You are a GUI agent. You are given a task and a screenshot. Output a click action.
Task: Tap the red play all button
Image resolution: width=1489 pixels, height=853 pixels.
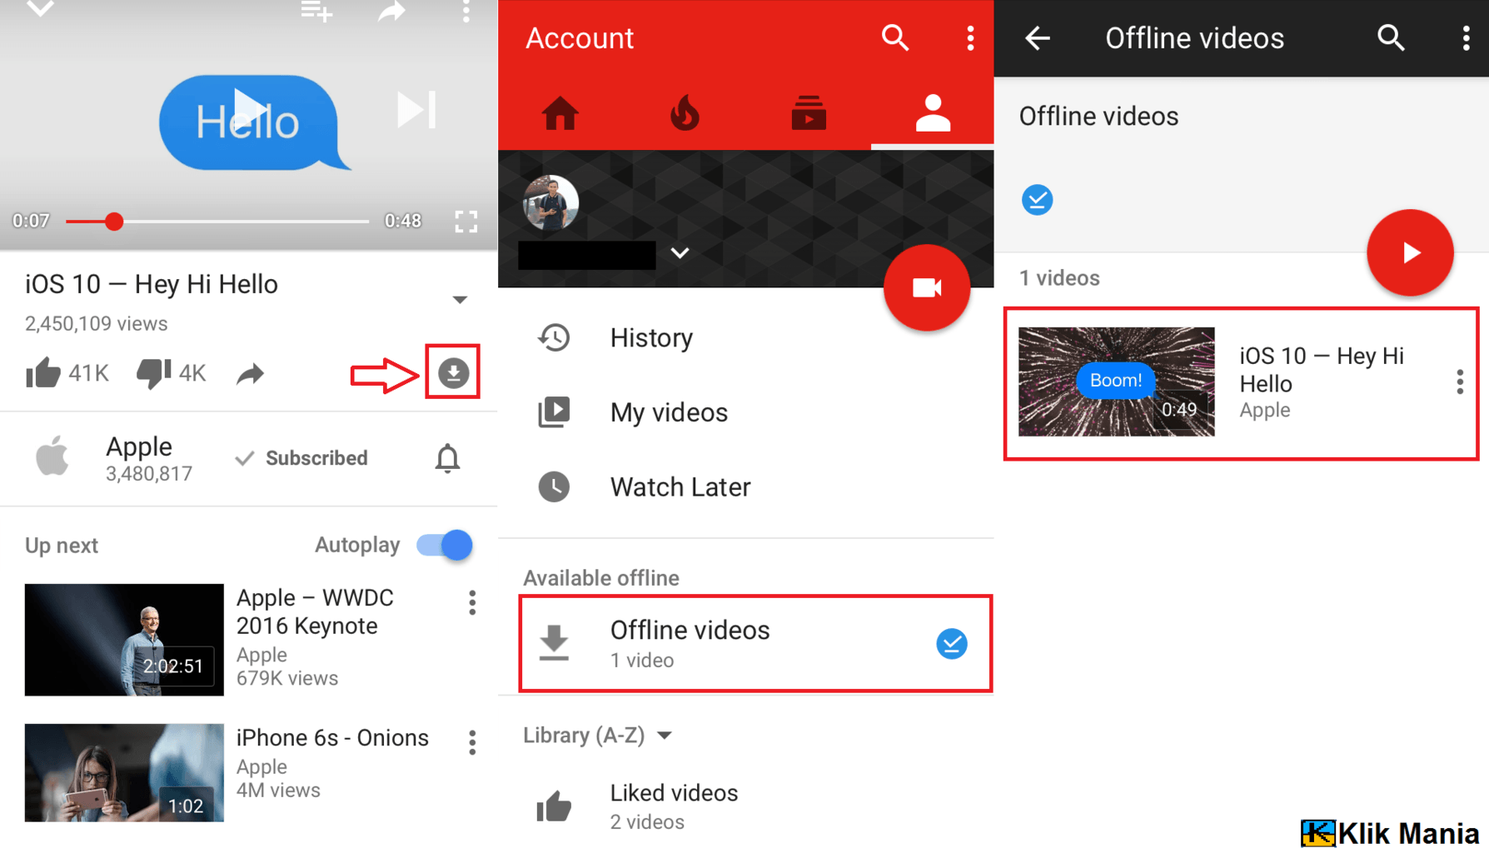(1410, 252)
